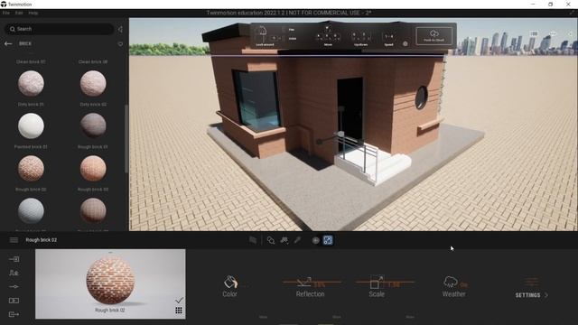
Task: Toggle fullscreen arrows at top right
Action: pos(572,13)
